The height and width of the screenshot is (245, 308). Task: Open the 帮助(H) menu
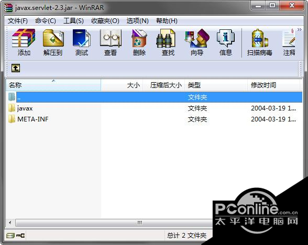pyautogui.click(x=167, y=21)
